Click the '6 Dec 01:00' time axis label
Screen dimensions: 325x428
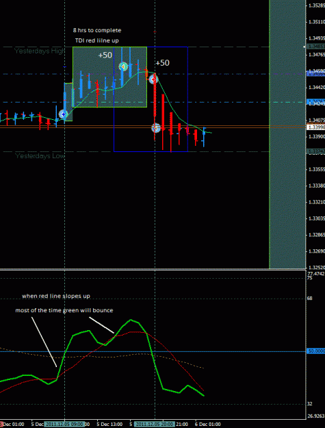[208, 424]
